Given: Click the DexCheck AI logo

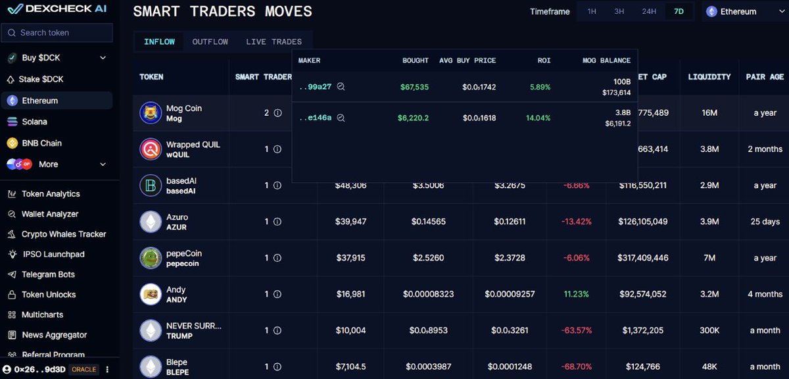Looking at the screenshot, I should tap(57, 9).
